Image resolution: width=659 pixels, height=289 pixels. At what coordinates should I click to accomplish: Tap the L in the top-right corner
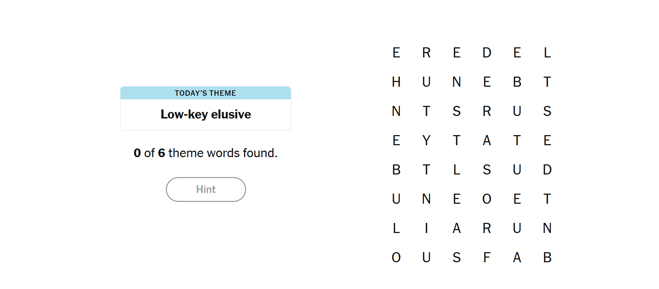(547, 53)
